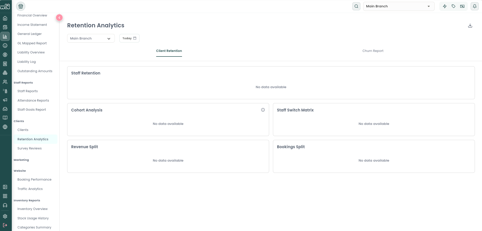The image size is (482, 231).
Task: Open Staff Goals Report link
Action: [32, 110]
